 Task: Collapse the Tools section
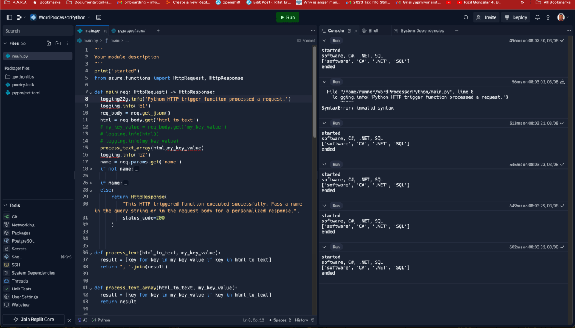[6, 206]
